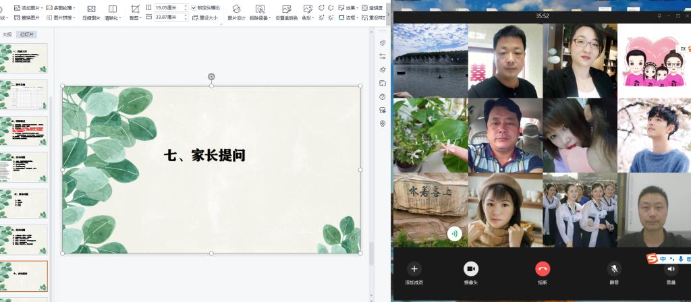Expand the 添加图片 dropdown arrow
Image resolution: width=691 pixels, height=302 pixels.
coord(43,8)
